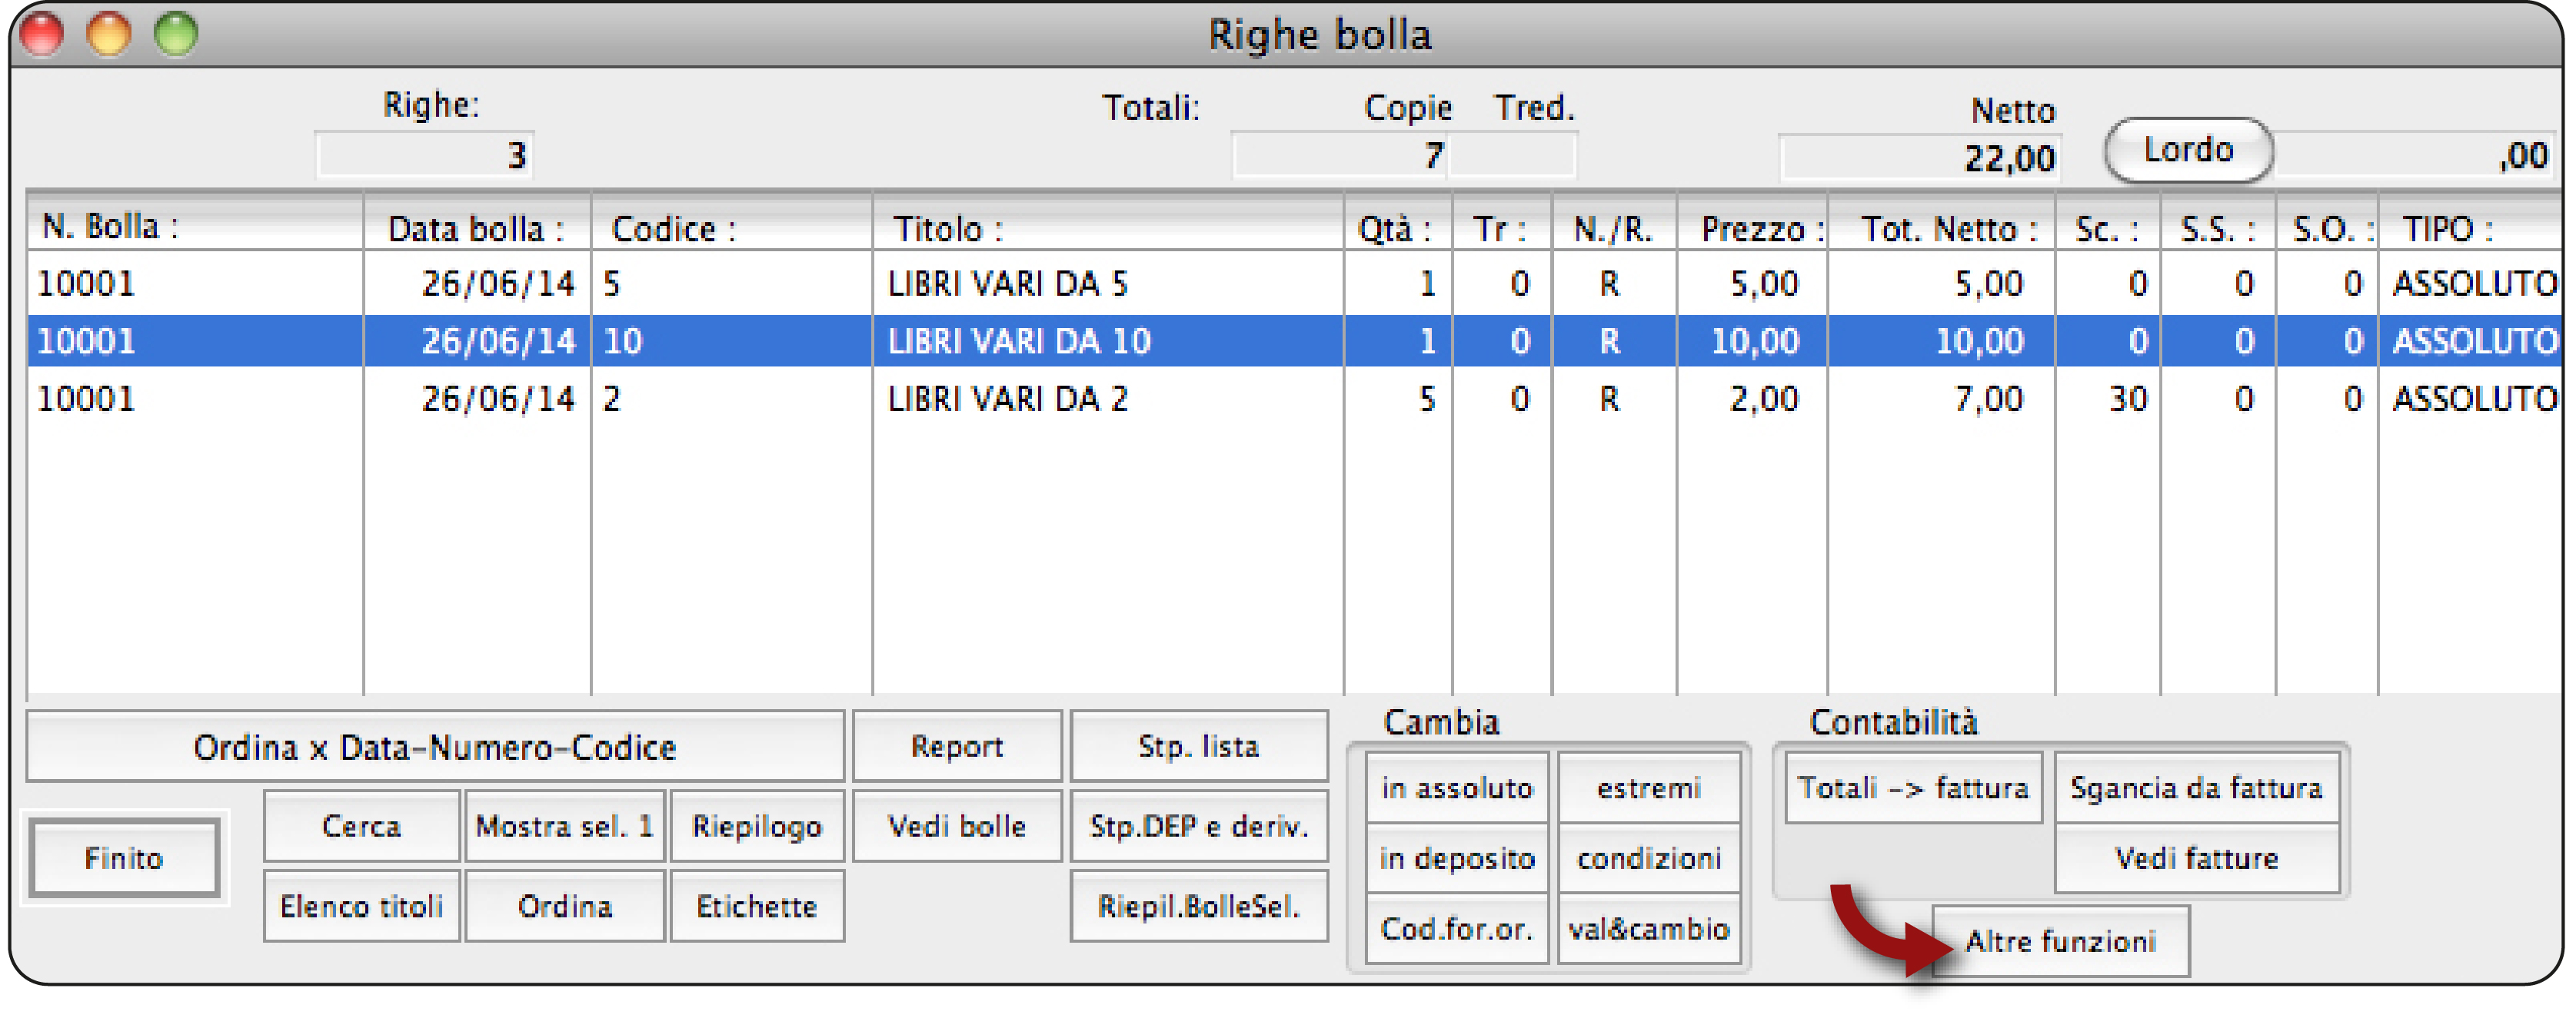This screenshot has height=1018, width=2576.
Task: Click the Tred. total field
Action: pyautogui.click(x=1512, y=155)
